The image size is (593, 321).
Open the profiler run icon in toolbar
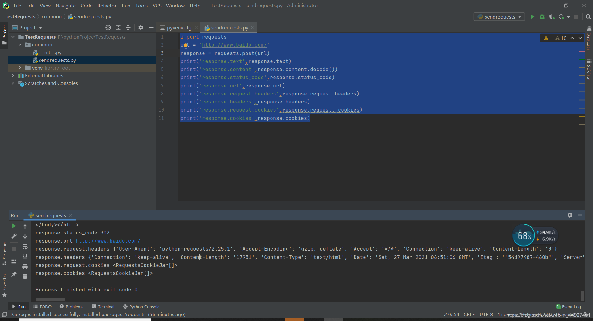coord(561,17)
